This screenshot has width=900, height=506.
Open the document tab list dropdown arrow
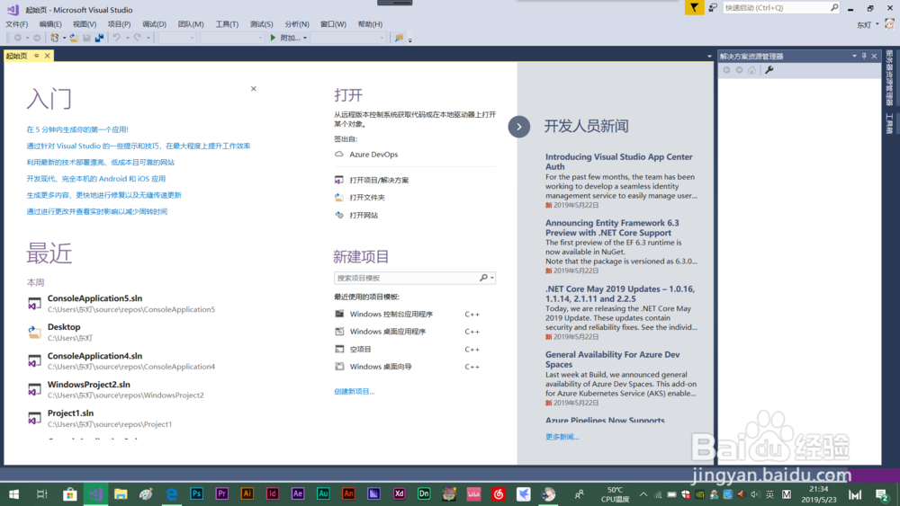point(709,56)
